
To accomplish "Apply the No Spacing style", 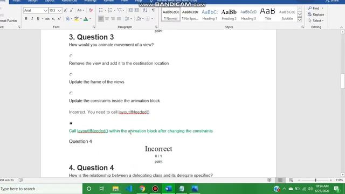I will 190,15.
